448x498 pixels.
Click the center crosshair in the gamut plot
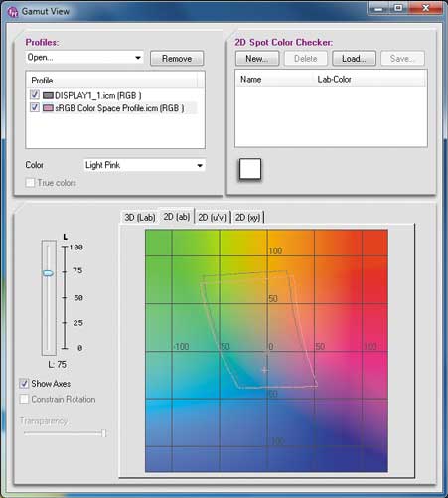pos(265,370)
